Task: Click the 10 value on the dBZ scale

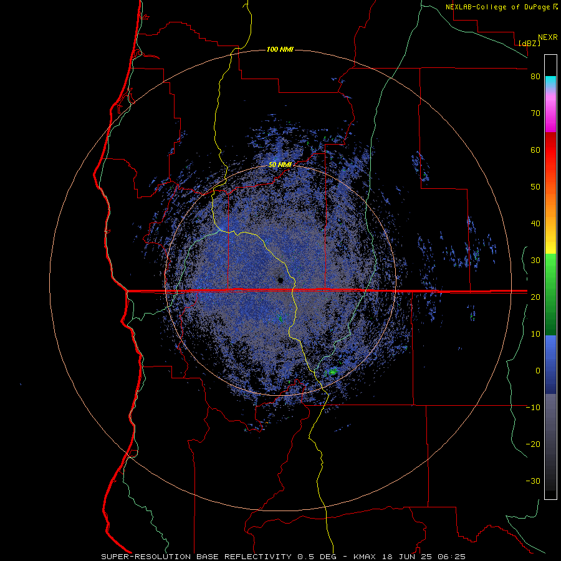Action: [535, 334]
